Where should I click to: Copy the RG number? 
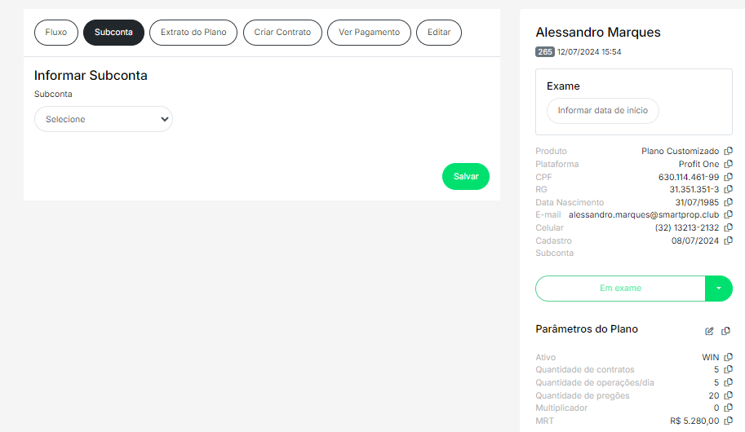coord(729,189)
